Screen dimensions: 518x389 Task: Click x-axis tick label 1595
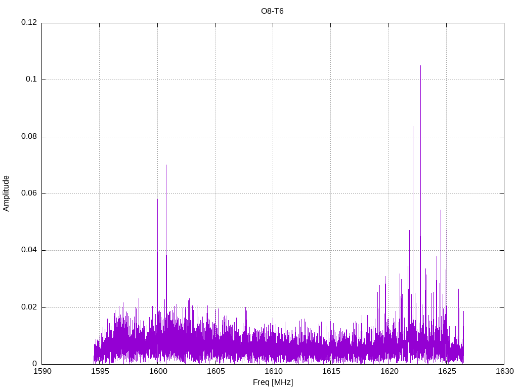tap(100, 371)
